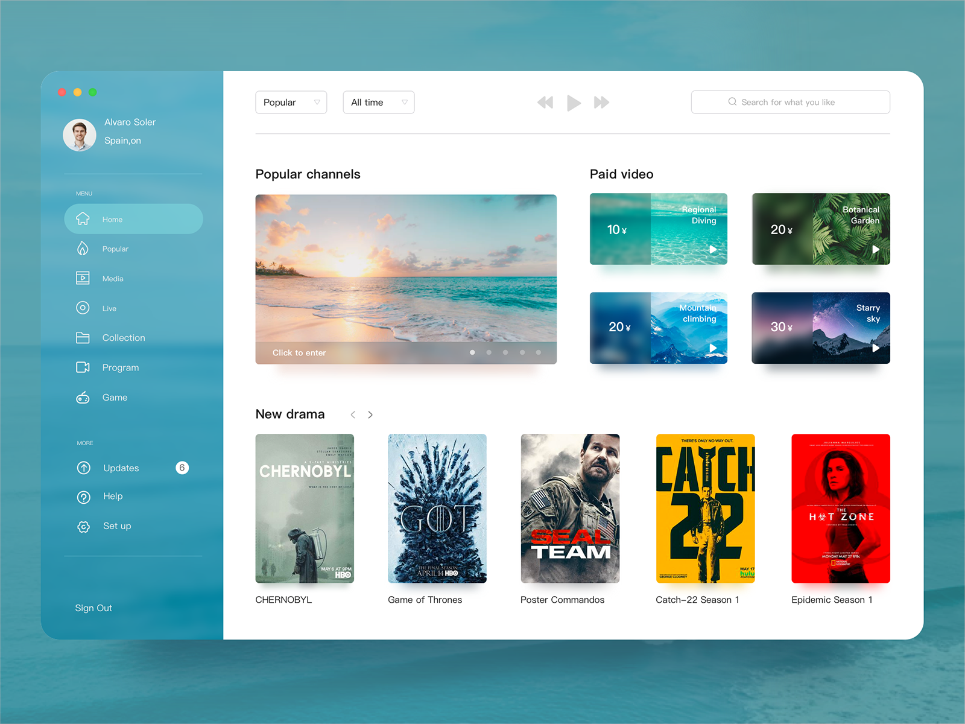The width and height of the screenshot is (965, 724).
Task: Click the search field at top right
Action: pyautogui.click(x=790, y=102)
